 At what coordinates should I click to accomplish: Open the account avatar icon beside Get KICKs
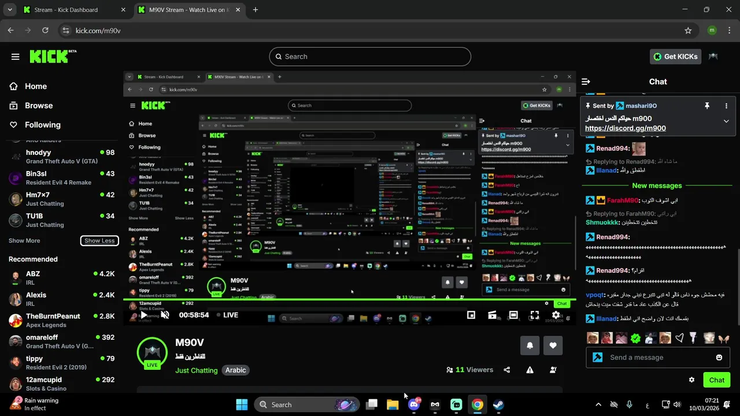713,56
